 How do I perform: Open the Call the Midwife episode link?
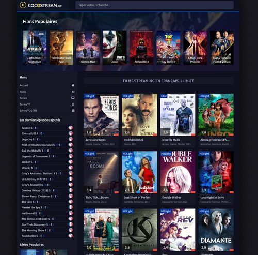(36, 151)
